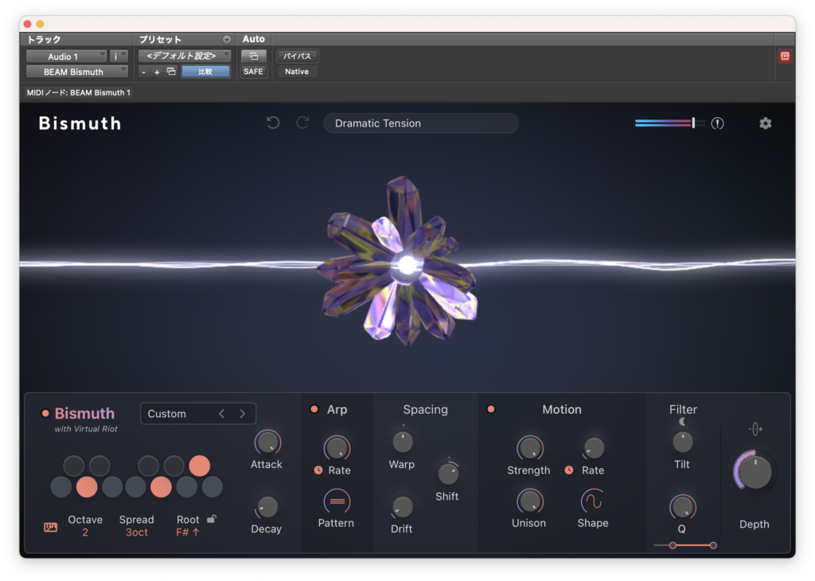Click the Motion Strength knob

tap(529, 448)
